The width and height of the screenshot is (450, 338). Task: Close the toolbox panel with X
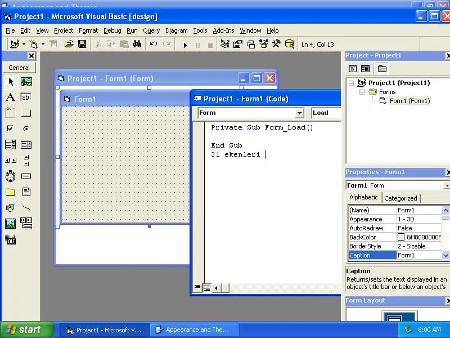click(31, 56)
